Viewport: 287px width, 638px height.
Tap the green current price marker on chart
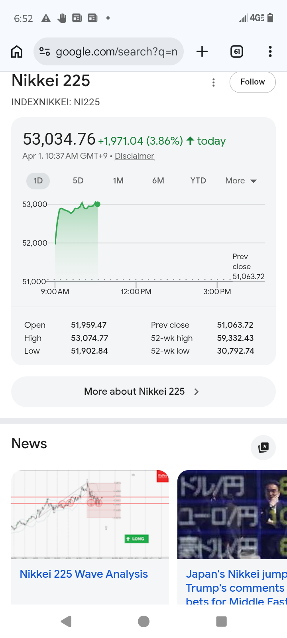[x=97, y=204]
